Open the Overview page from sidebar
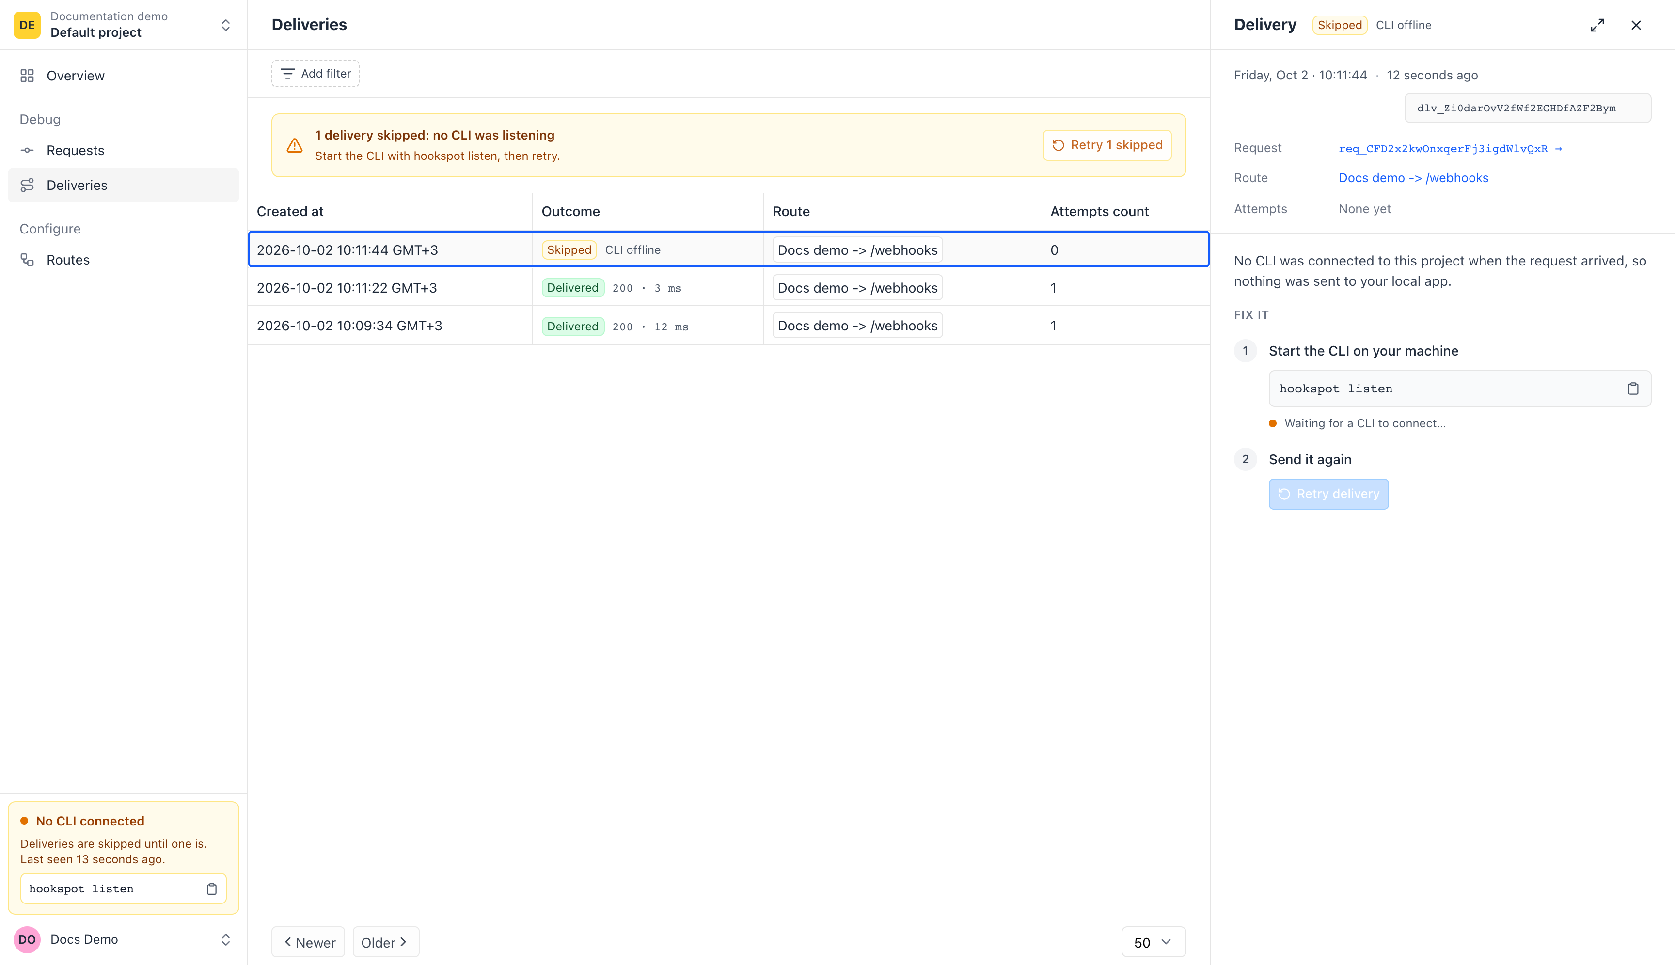This screenshot has width=1675, height=965. (x=123, y=76)
